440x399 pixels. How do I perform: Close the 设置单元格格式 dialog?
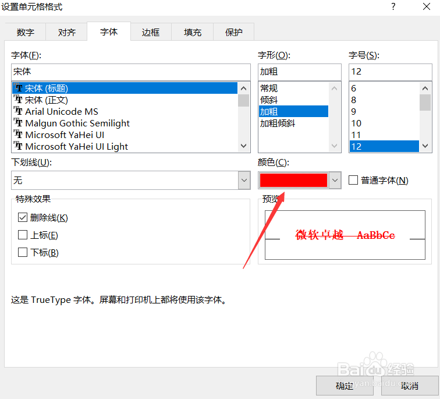point(427,6)
